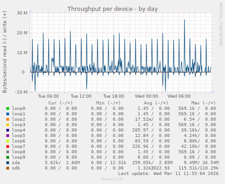Click the '-10 M' y-axis label

pyautogui.click(x=21, y=92)
